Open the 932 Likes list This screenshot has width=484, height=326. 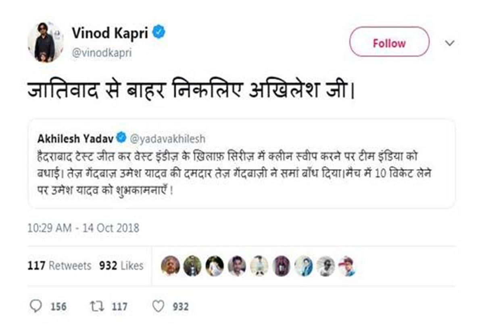click(120, 266)
